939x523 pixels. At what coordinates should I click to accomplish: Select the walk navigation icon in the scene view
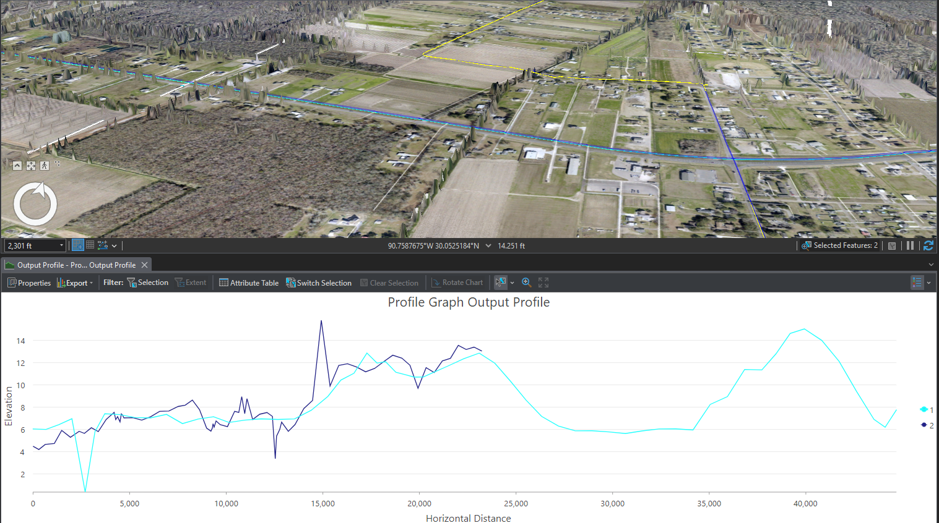point(44,166)
